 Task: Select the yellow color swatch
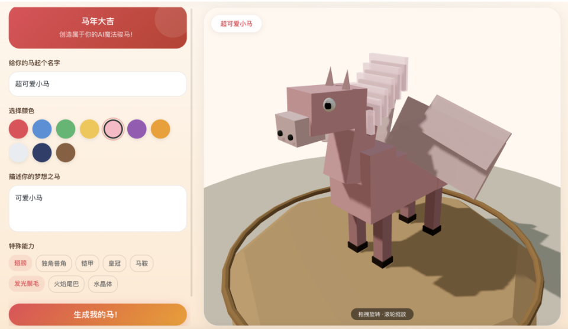89,129
